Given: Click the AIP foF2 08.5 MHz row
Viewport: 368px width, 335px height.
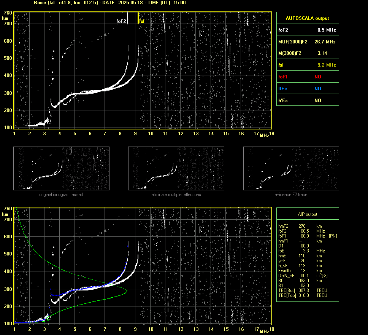Looking at the screenshot, I should 301,231.
